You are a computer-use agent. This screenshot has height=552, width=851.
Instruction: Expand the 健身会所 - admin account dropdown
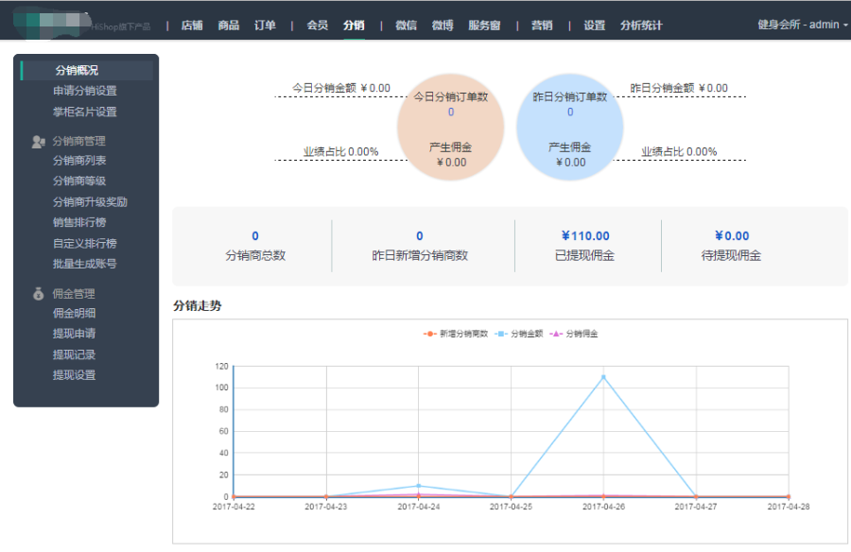click(x=803, y=25)
